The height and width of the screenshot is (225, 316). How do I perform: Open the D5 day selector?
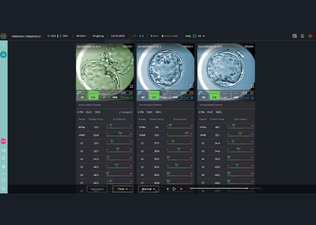(x=201, y=36)
